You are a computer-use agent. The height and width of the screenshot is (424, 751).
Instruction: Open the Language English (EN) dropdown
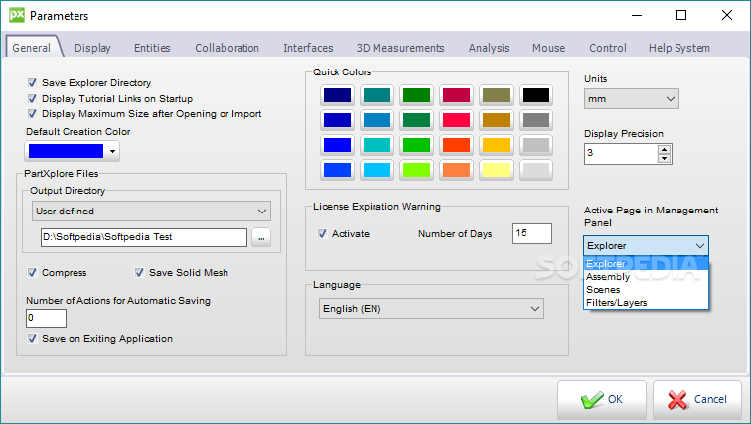tap(431, 309)
